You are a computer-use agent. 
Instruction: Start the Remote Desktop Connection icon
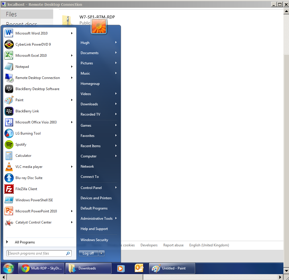tap(9, 78)
